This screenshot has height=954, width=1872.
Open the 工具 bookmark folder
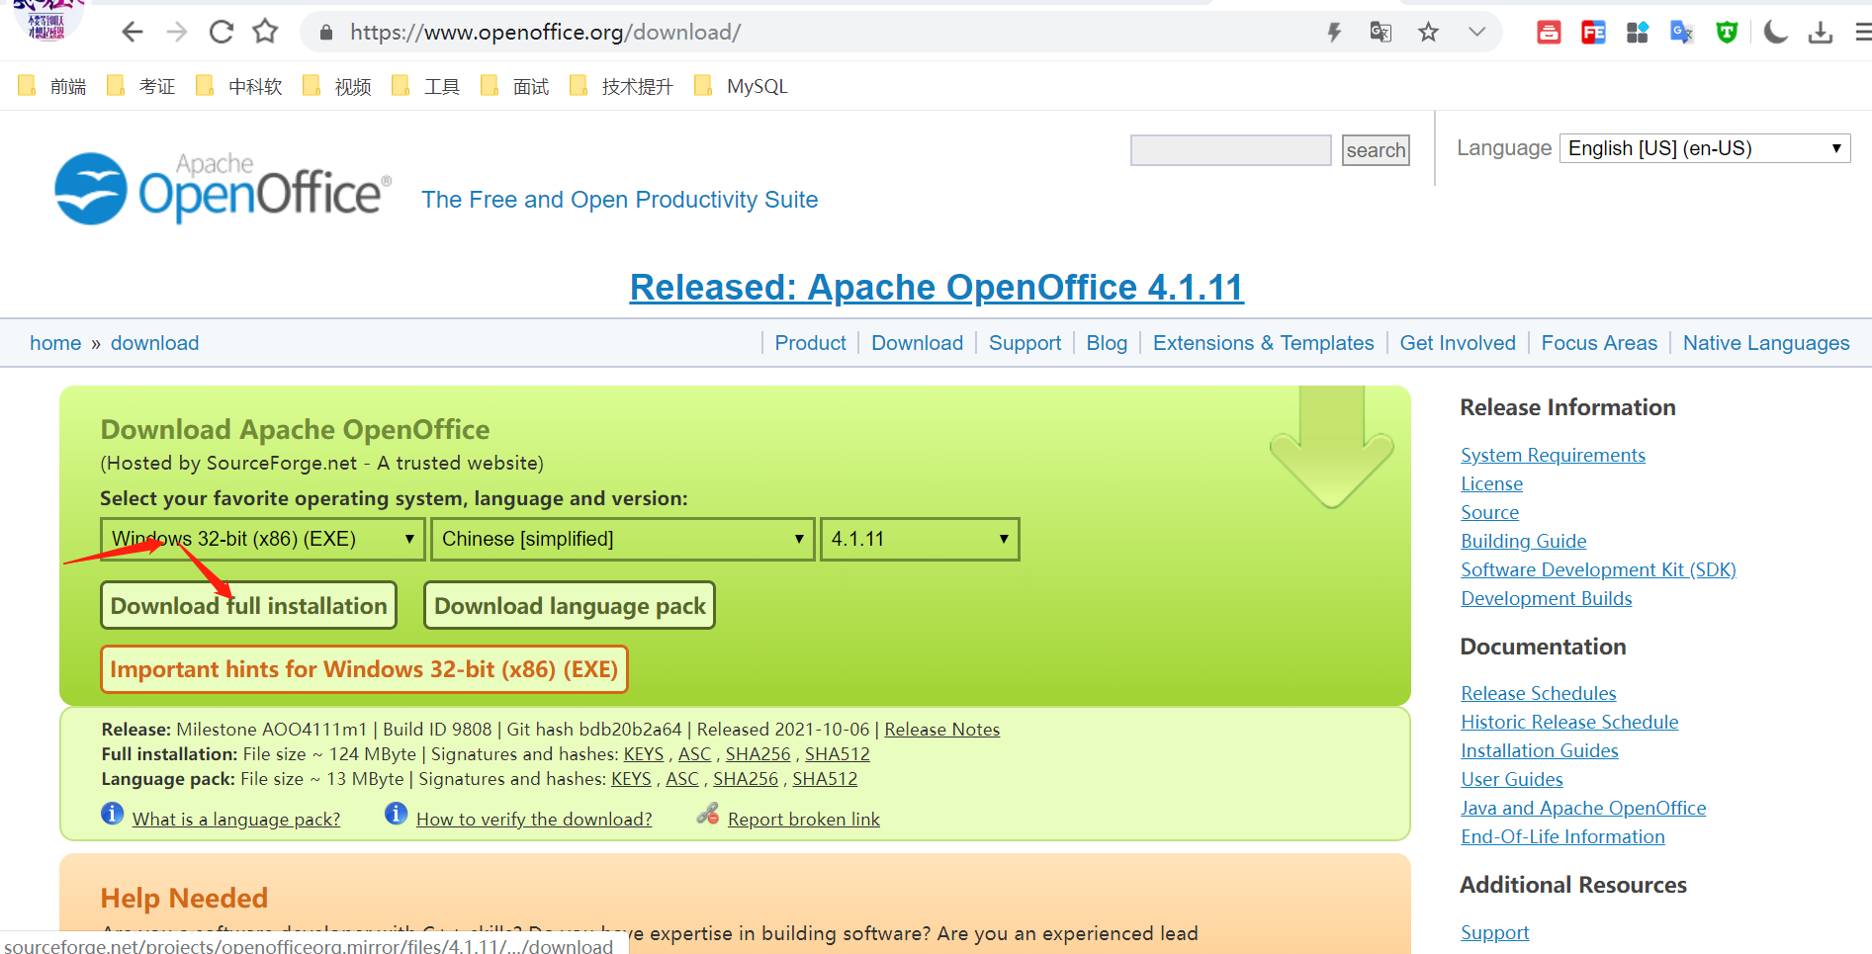tap(426, 87)
